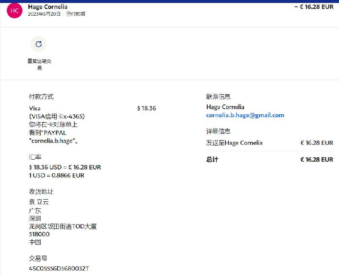Click the 518000 postal code line
339x276 pixels.
pos(39,234)
